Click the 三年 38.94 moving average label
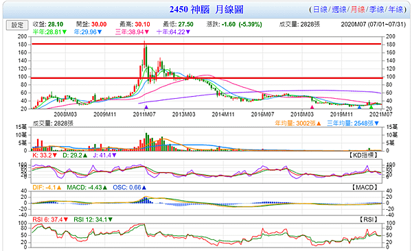Screen dimensions: 412x251 pyautogui.click(x=132, y=32)
